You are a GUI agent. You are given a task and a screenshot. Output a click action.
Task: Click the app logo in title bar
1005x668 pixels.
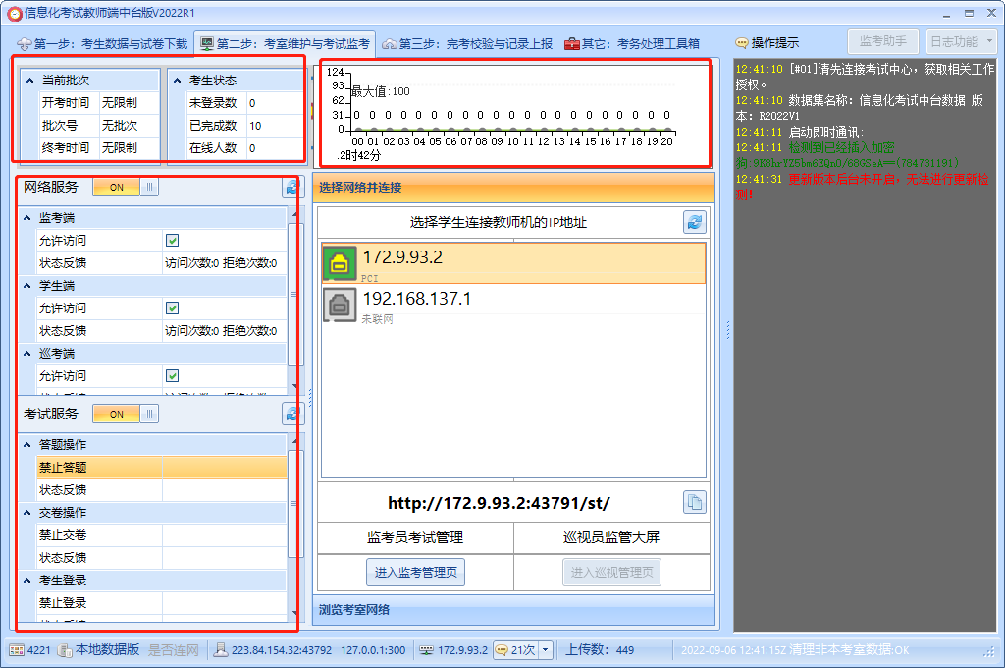pos(14,13)
